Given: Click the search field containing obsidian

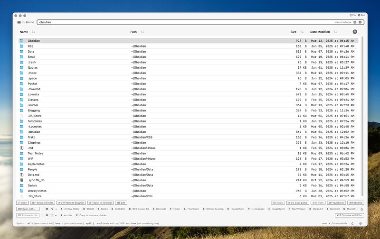Looking at the screenshot, I should click(x=200, y=22).
